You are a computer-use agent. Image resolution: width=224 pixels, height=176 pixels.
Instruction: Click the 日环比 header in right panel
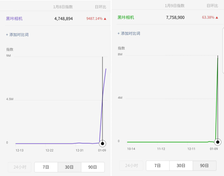click(x=212, y=6)
